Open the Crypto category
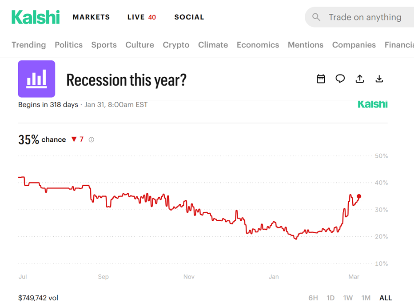 pos(176,45)
